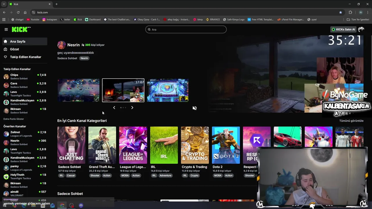Screen dimensions: 372x209
Task: Open Zeitnot in recommended channels
Action: (25, 134)
